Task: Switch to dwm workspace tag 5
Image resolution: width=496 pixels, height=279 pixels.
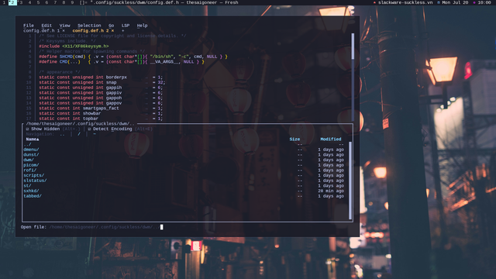Action: click(x=38, y=2)
